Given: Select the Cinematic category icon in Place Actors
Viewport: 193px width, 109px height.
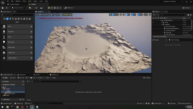Looking at the screenshot, I should pyautogui.click(x=16, y=19).
